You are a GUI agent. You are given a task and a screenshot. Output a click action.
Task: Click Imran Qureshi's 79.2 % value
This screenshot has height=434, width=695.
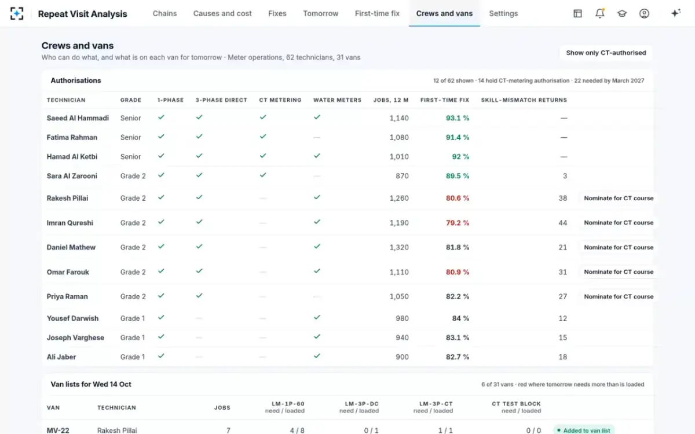tap(458, 223)
